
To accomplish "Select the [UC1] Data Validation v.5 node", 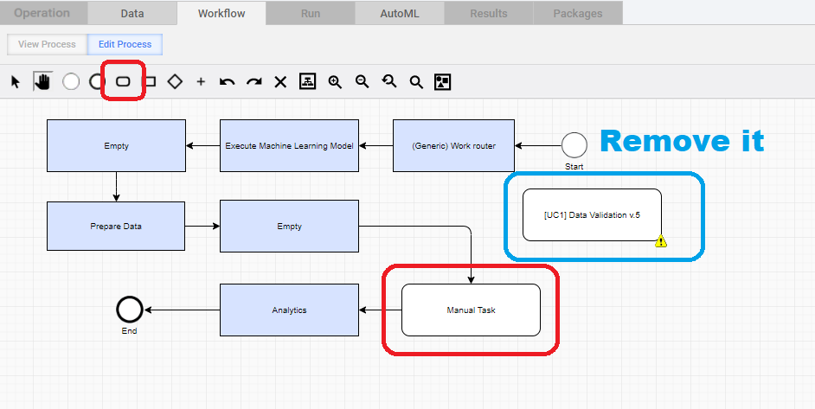I will (592, 214).
